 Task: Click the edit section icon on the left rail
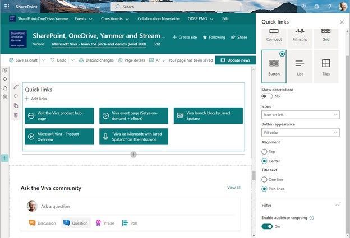click(x=4, y=71)
